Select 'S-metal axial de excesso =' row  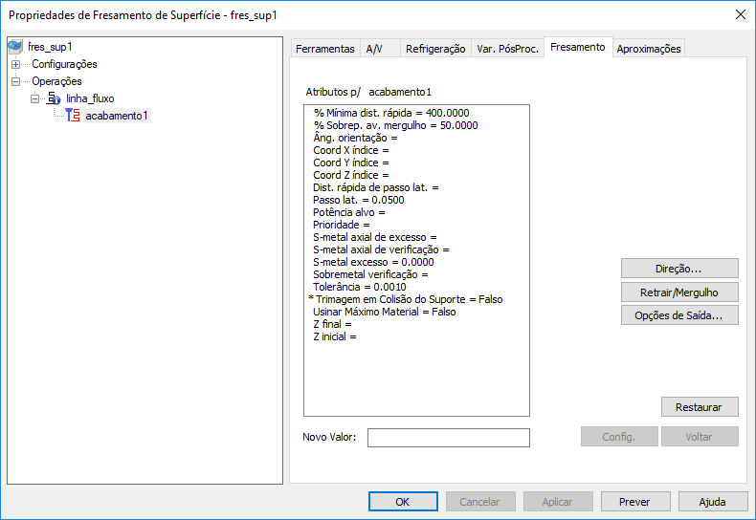point(374,237)
